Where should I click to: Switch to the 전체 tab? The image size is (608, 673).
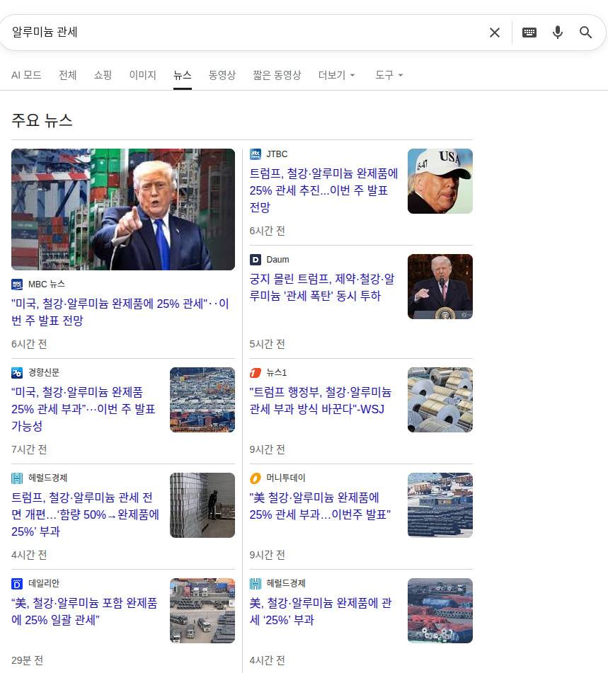pyautogui.click(x=67, y=75)
